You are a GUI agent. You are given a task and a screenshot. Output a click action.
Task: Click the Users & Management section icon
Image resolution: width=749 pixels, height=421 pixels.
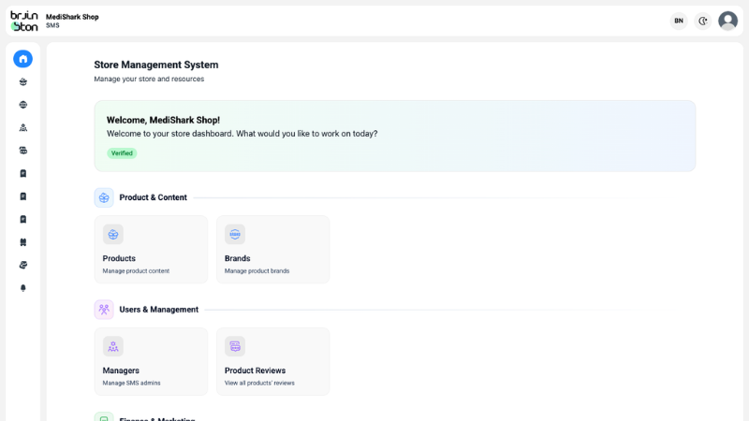pyautogui.click(x=104, y=310)
